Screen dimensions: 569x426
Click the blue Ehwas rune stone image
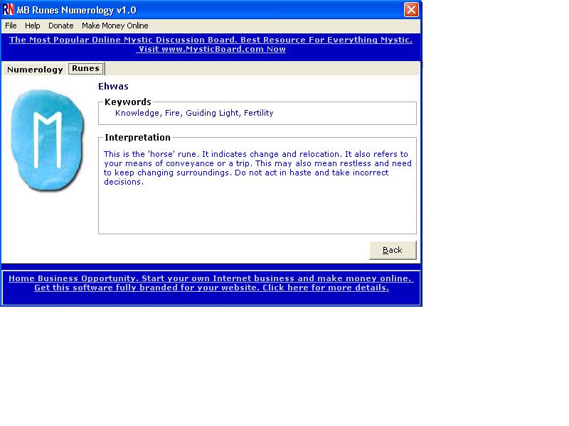(47, 141)
